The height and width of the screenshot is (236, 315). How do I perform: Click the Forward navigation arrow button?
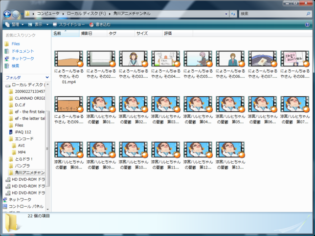coord(16,14)
